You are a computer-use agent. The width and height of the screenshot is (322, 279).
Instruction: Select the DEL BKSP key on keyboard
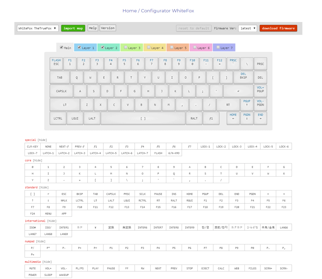click(243, 77)
